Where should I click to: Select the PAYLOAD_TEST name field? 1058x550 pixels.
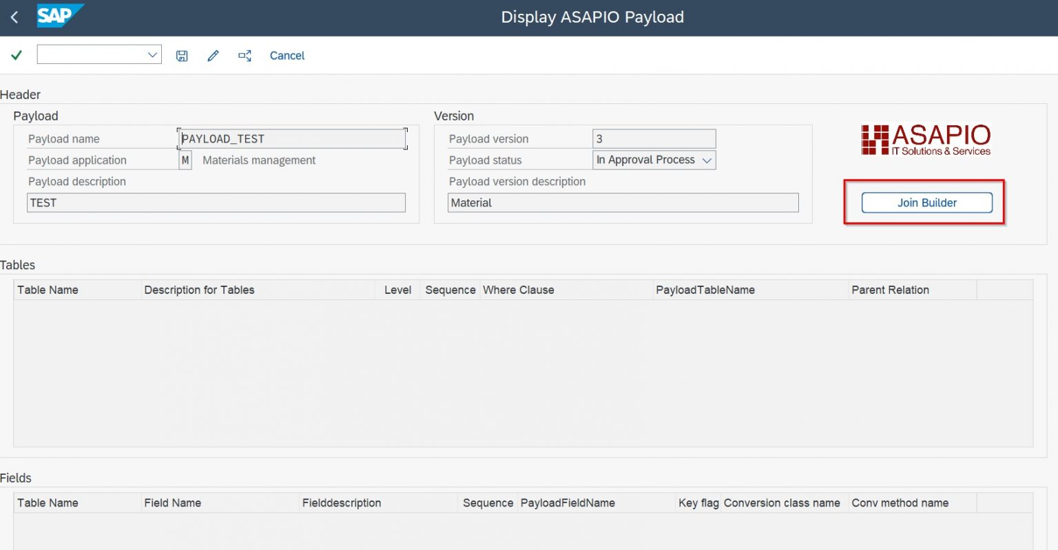click(x=292, y=138)
